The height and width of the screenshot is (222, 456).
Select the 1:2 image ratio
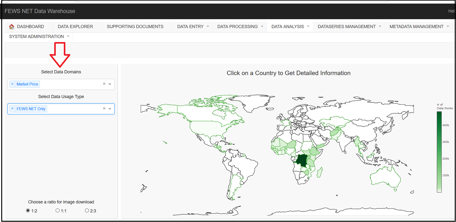[x=28, y=211]
